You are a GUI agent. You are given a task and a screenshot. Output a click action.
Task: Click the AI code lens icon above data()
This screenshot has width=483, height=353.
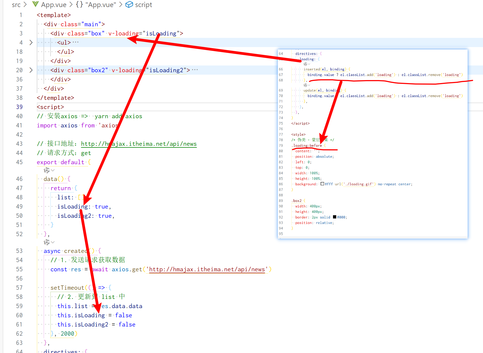(47, 170)
